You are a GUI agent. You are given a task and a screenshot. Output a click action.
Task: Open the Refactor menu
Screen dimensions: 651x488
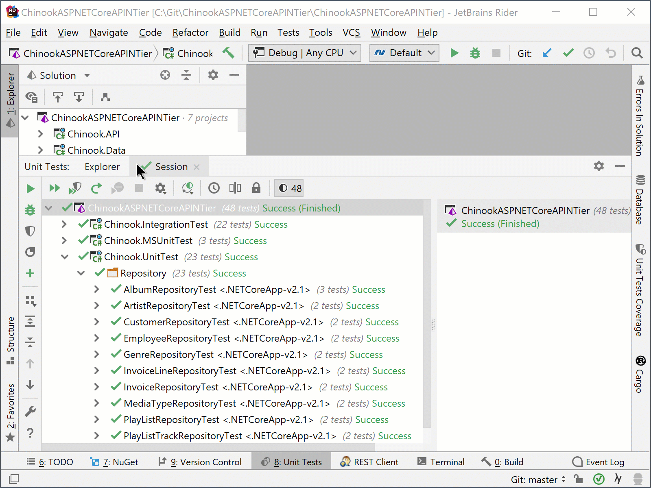coord(190,33)
